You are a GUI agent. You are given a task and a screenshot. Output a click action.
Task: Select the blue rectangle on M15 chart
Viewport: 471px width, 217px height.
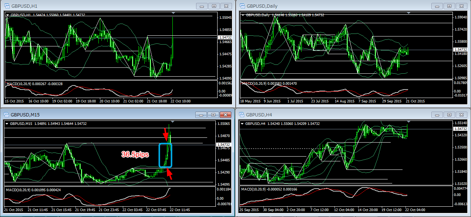159,155
